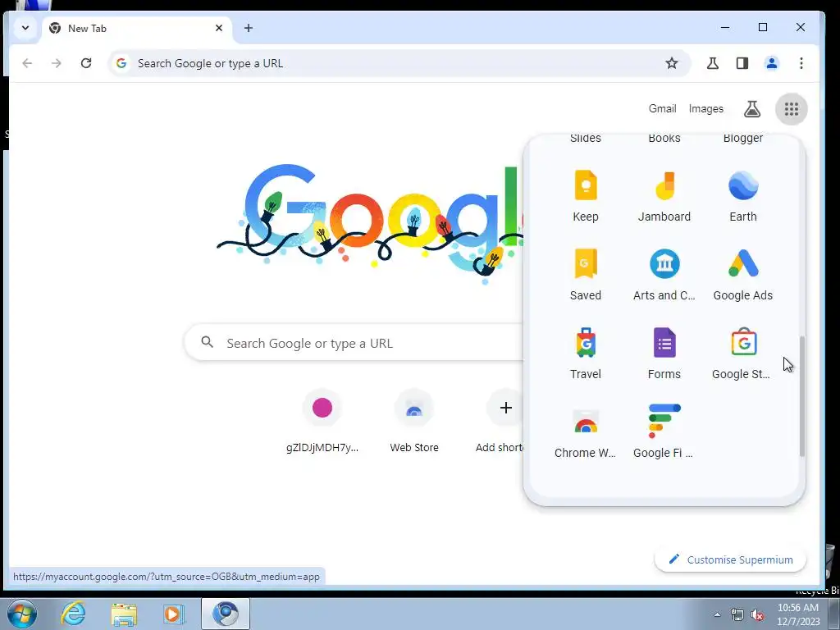Open the network tray icon
840x630 pixels.
(x=737, y=615)
